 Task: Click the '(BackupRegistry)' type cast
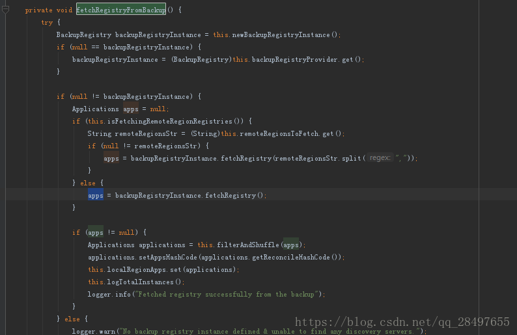[x=201, y=60]
